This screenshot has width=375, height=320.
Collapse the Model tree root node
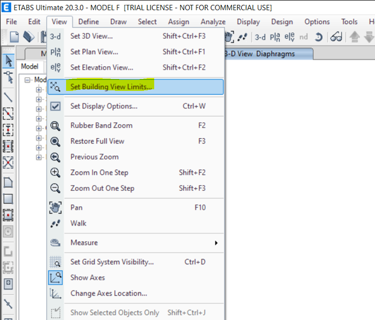coord(27,80)
